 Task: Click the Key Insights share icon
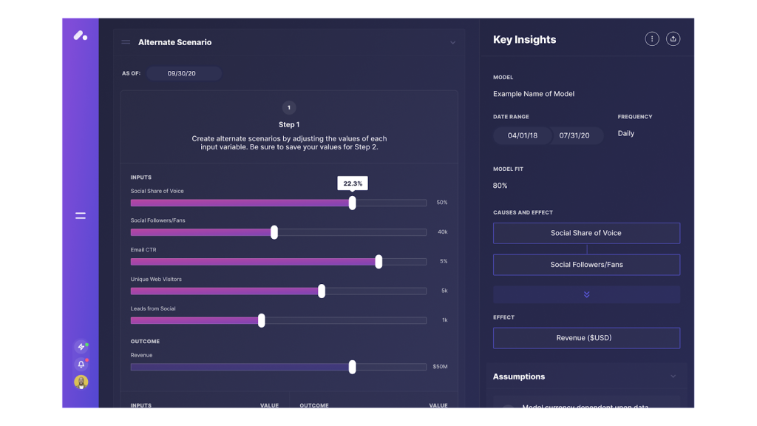(x=673, y=39)
